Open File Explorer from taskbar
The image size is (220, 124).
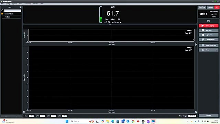point(108,121)
